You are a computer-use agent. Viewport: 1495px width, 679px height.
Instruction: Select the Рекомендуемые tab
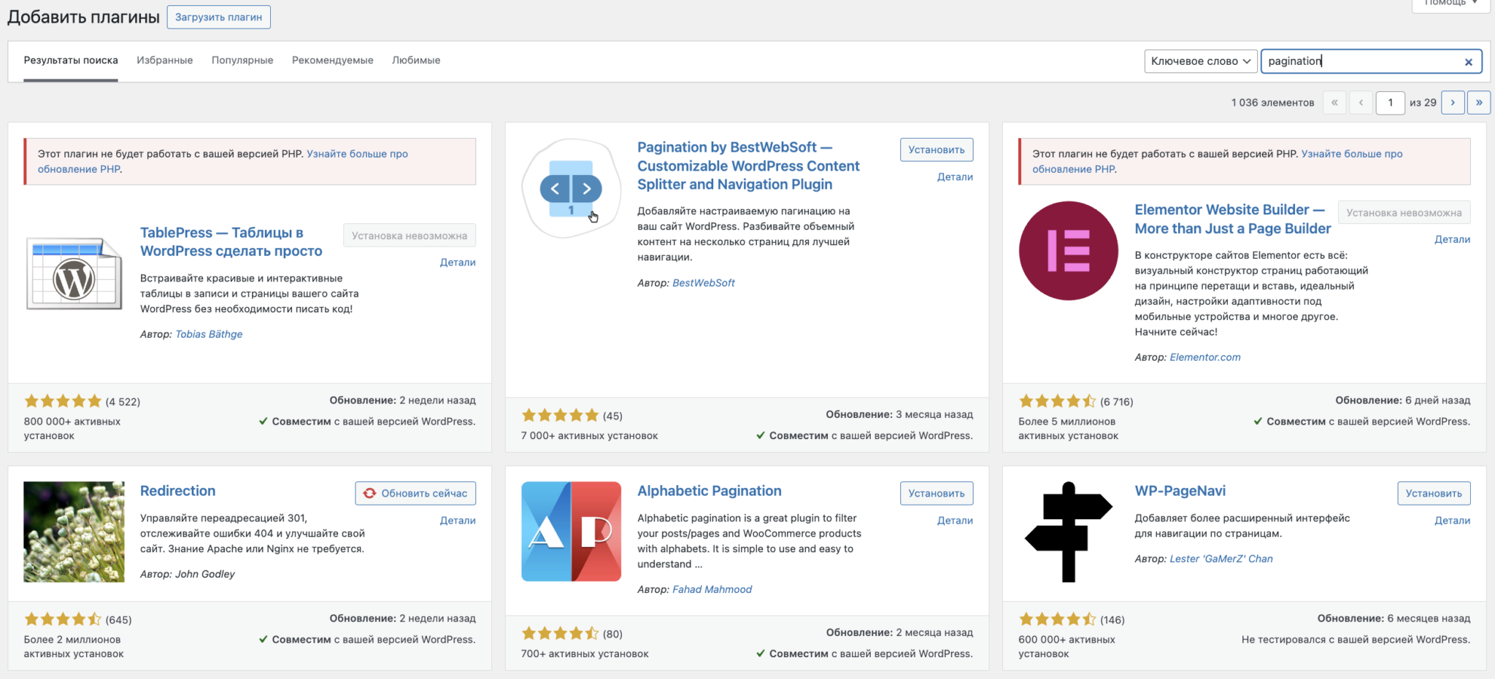(x=332, y=61)
